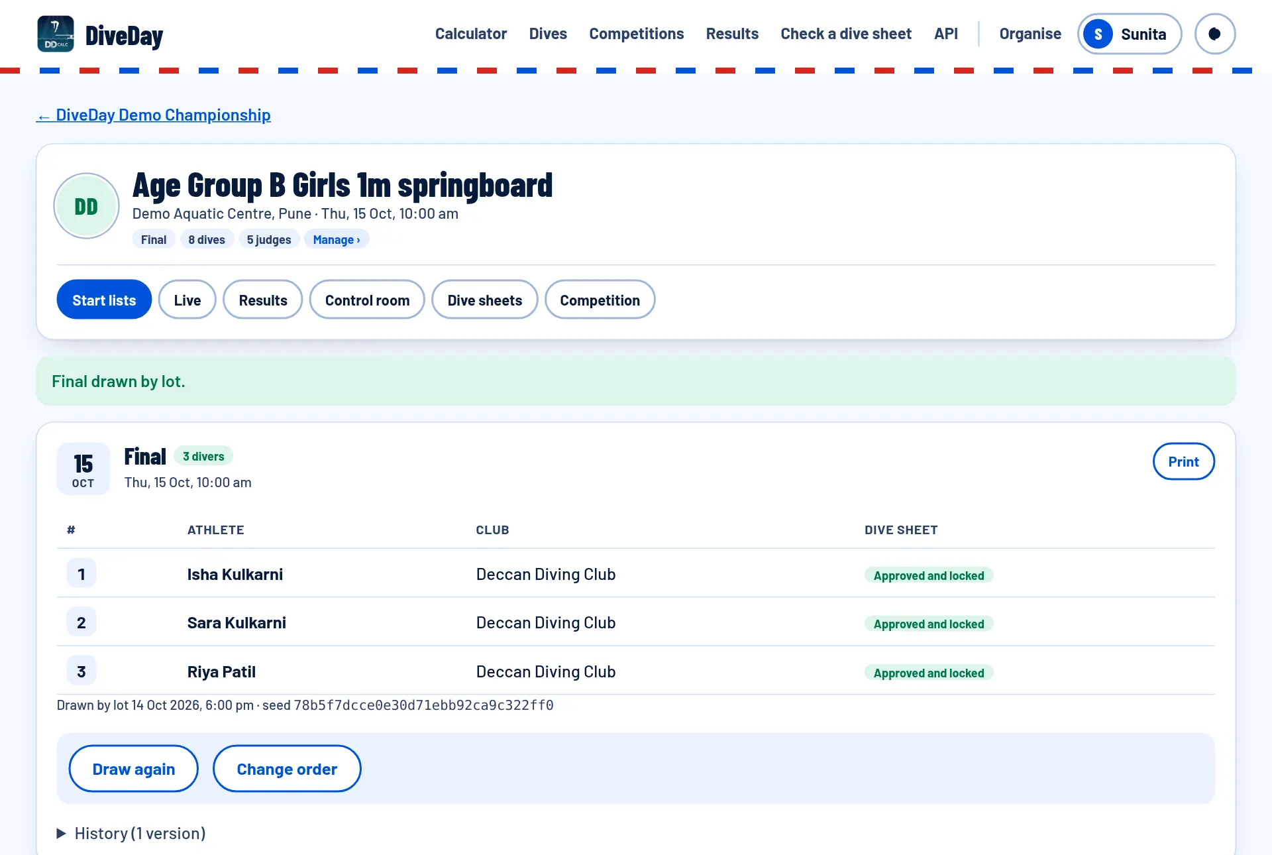This screenshot has width=1272, height=855.
Task: Switch to the Results tab below the title
Action: (x=263, y=300)
